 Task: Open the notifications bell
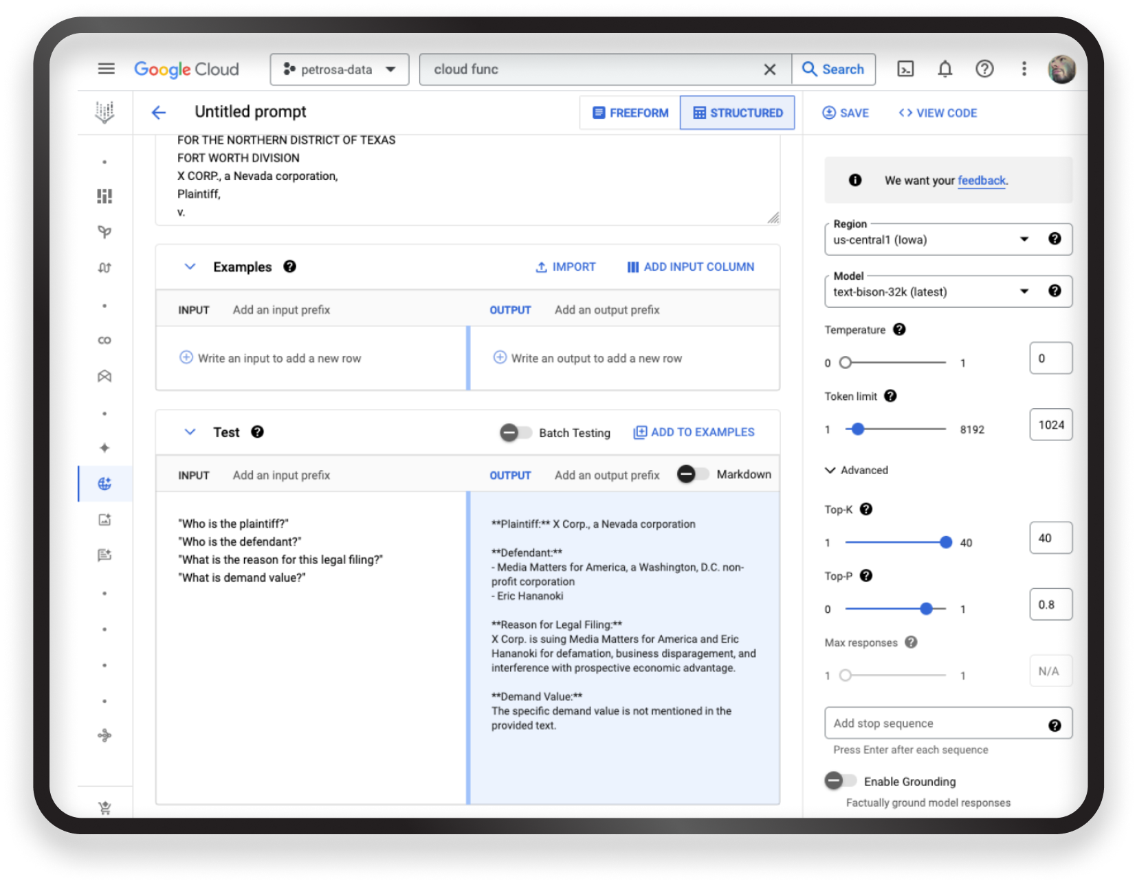[945, 69]
